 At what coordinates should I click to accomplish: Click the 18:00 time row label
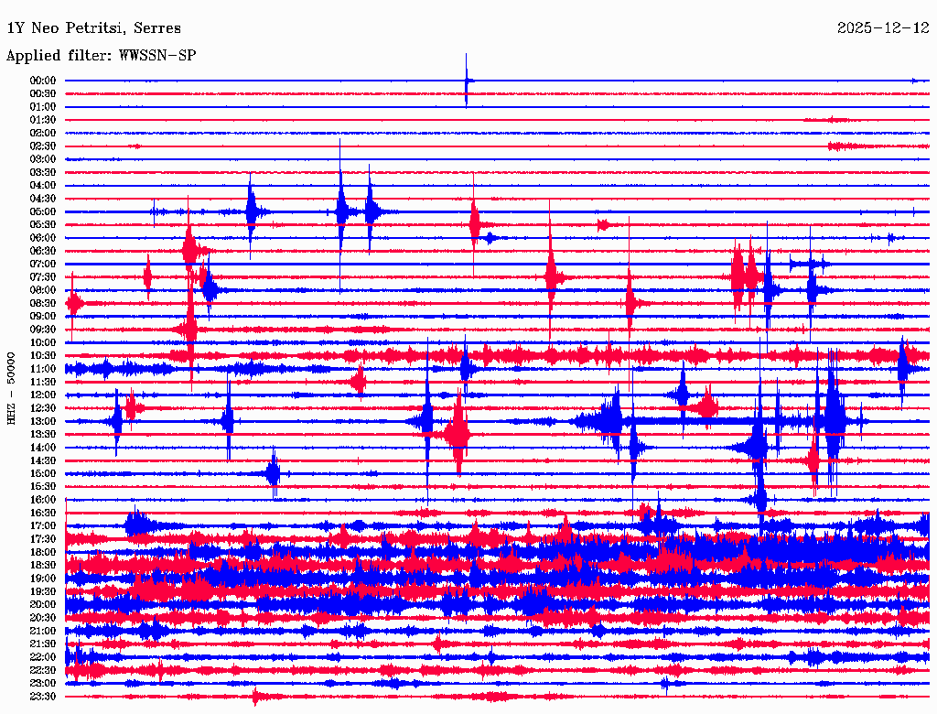(43, 553)
